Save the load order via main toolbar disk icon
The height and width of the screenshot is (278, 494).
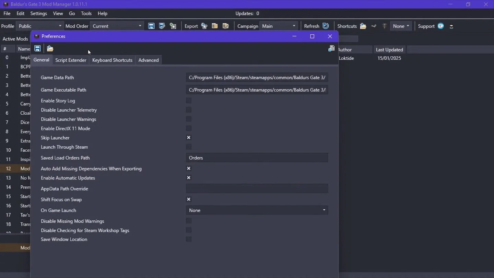pos(151,26)
